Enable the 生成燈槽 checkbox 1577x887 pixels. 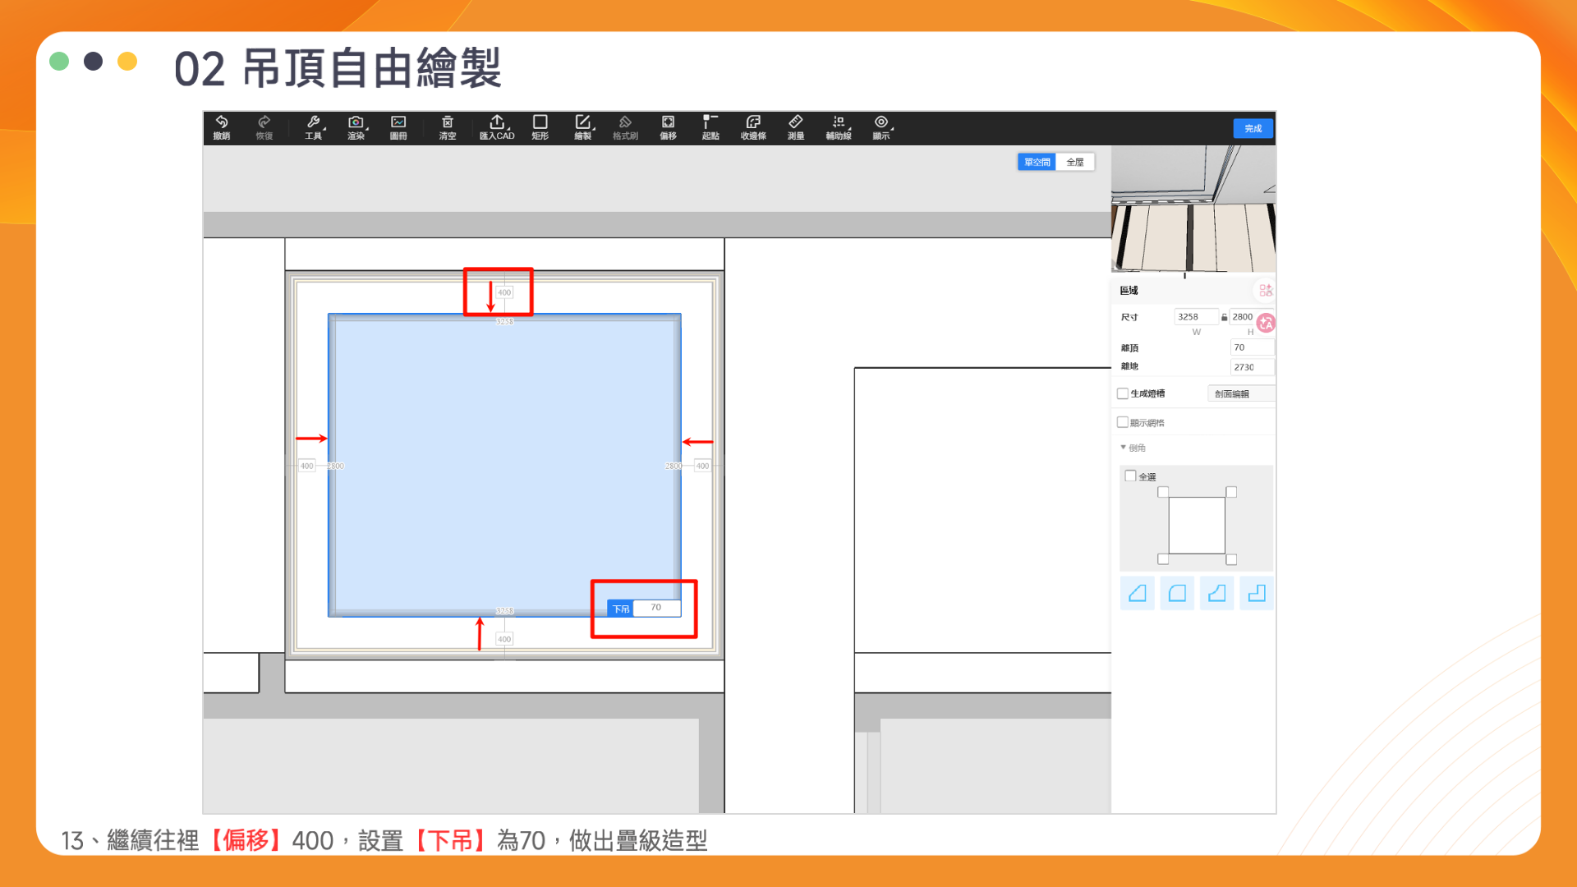point(1123,393)
